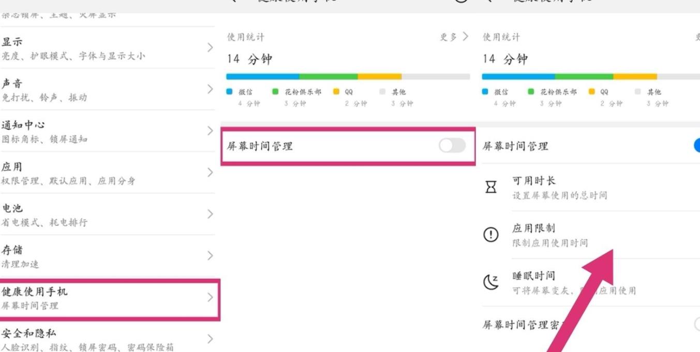Select the 安全和隐私 settings item
This screenshot has height=352, width=700.
click(x=103, y=339)
